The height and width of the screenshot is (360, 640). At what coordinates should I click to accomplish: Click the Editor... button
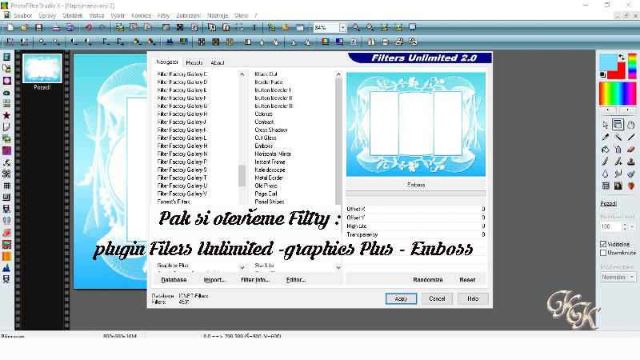pos(296,279)
